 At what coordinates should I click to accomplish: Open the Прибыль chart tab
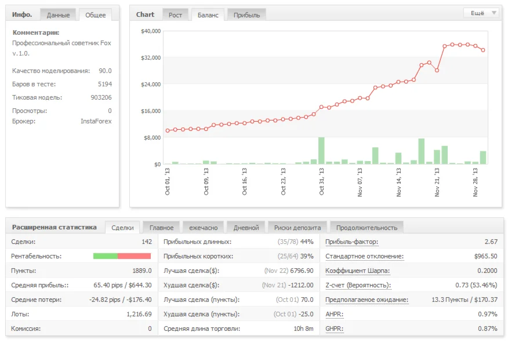(246, 15)
